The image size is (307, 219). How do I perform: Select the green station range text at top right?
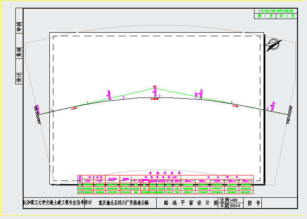275,10
